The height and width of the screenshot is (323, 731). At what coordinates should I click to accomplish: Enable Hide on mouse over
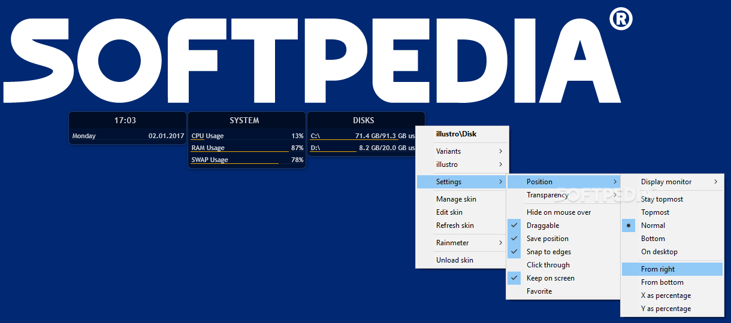(563, 212)
